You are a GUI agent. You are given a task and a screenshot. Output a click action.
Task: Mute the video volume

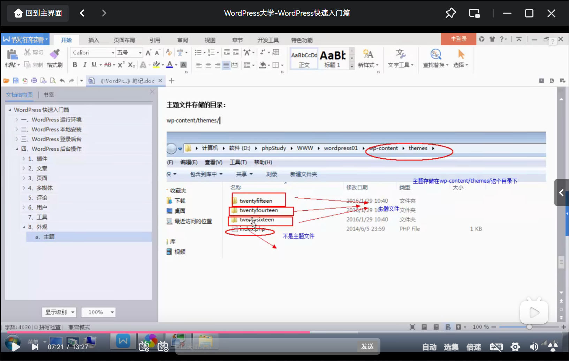pyautogui.click(x=534, y=347)
